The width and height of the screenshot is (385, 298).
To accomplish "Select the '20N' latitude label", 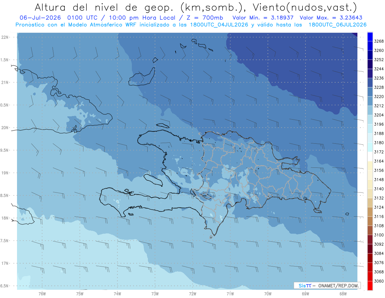I will point(5,128).
